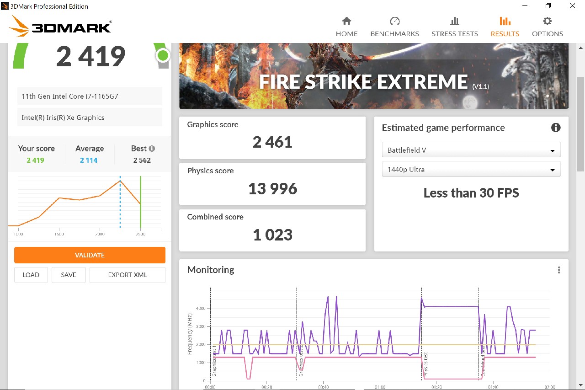The image size is (585, 390).
Task: Open the HOME tab
Action: click(346, 27)
